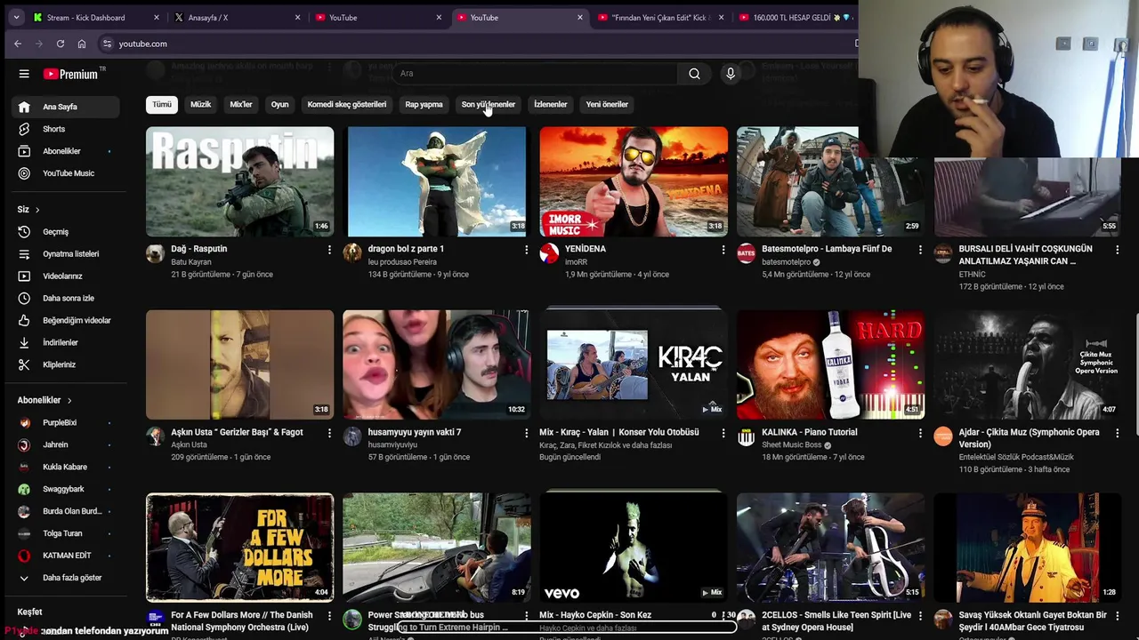Open Shorts from the sidebar
The image size is (1139, 640).
pos(67,129)
